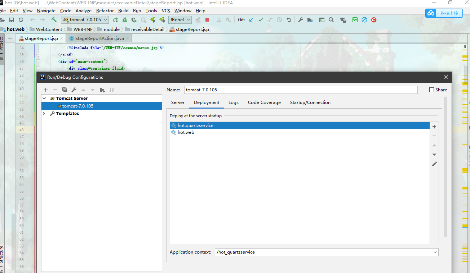Open the Application context dropdown arrow

435,252
